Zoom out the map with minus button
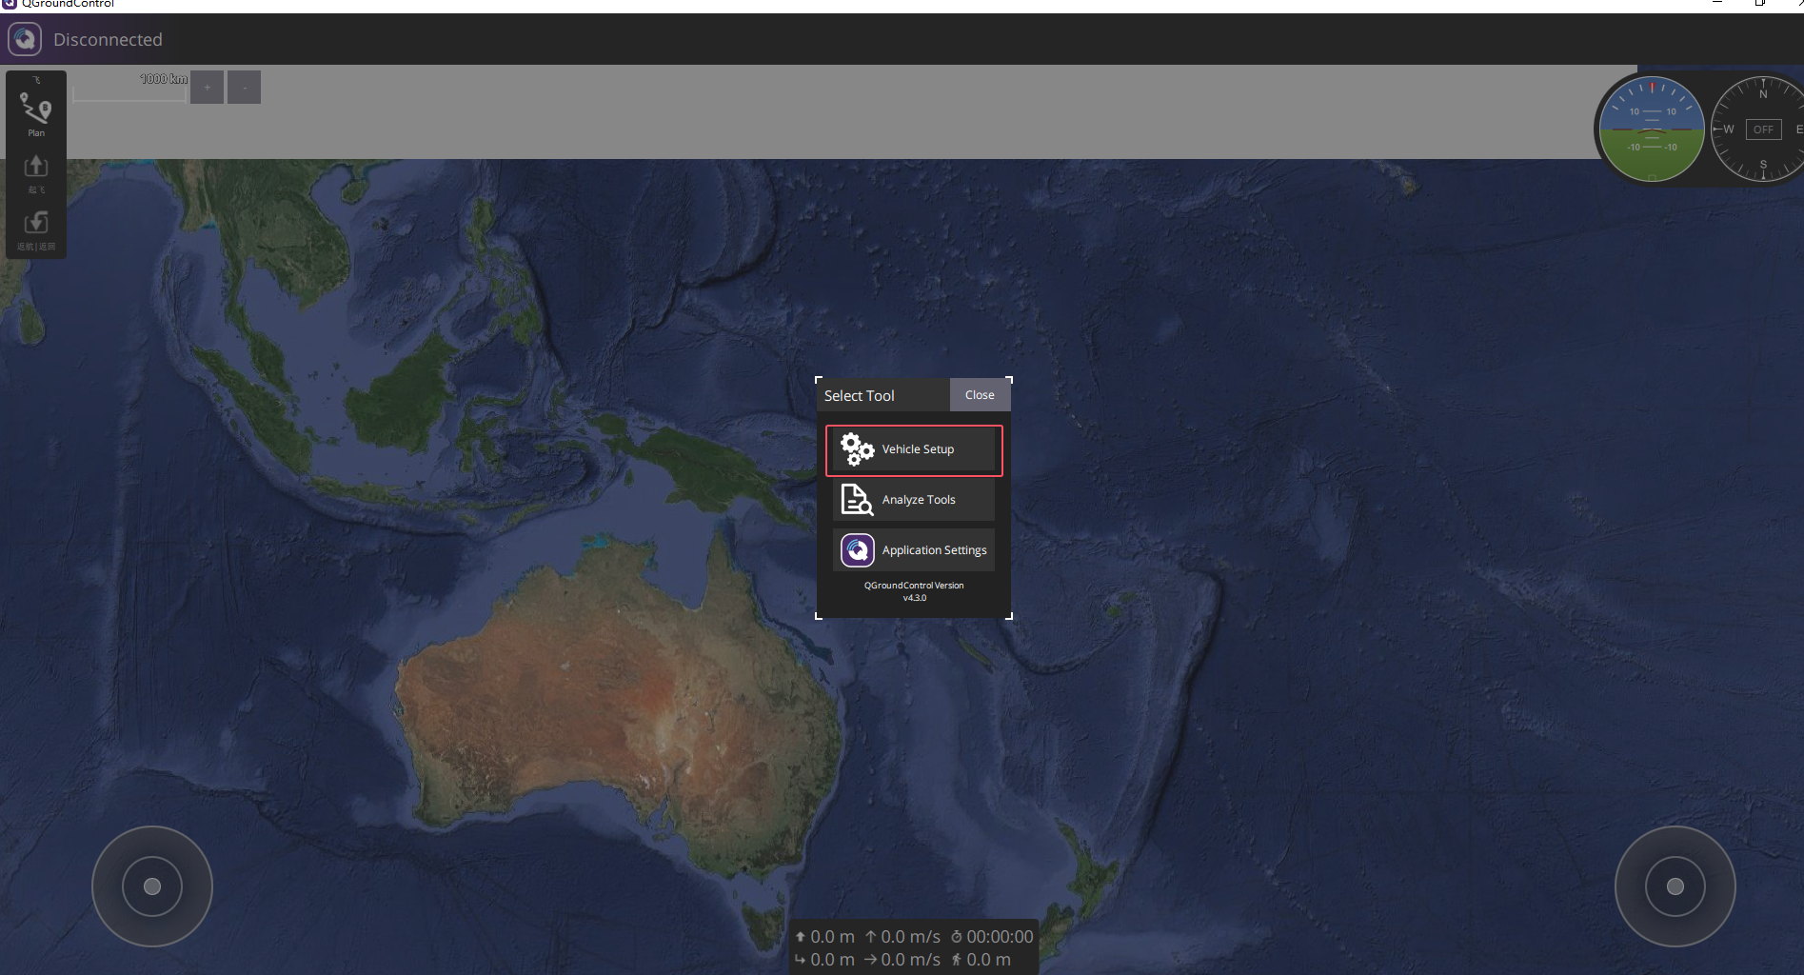 point(244,88)
